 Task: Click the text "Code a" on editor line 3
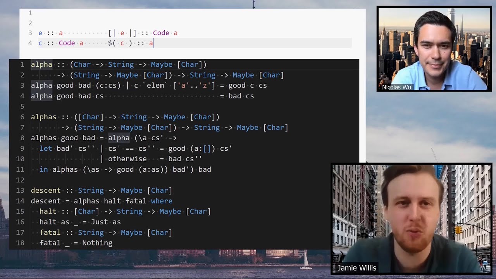point(165,33)
